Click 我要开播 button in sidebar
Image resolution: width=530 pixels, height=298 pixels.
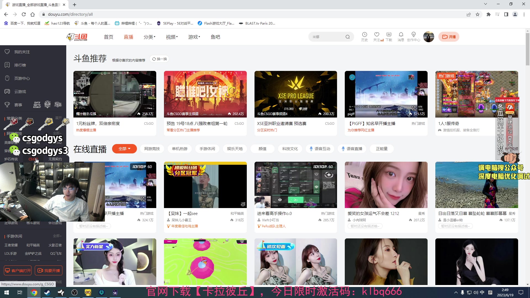pyautogui.click(x=49, y=270)
